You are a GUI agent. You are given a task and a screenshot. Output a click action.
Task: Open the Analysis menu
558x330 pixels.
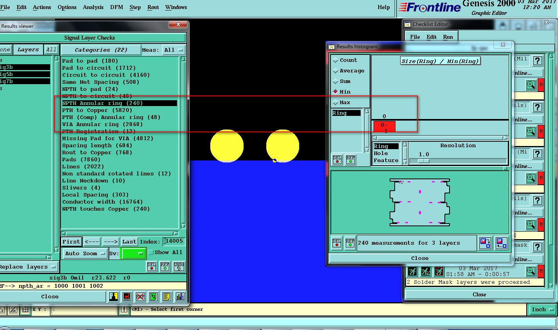[x=93, y=7]
